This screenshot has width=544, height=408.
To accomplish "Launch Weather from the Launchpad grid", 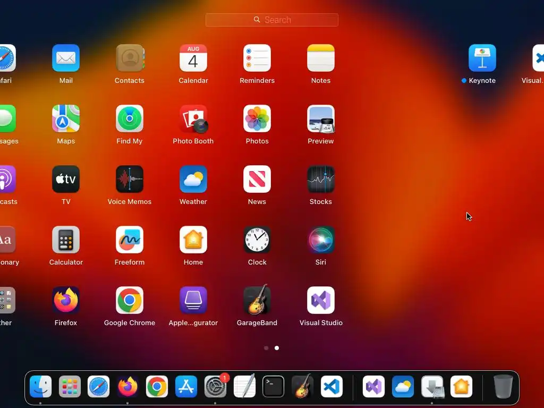I will click(x=193, y=179).
